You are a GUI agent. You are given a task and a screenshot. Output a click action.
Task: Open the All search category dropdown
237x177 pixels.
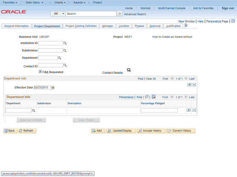[58, 14]
